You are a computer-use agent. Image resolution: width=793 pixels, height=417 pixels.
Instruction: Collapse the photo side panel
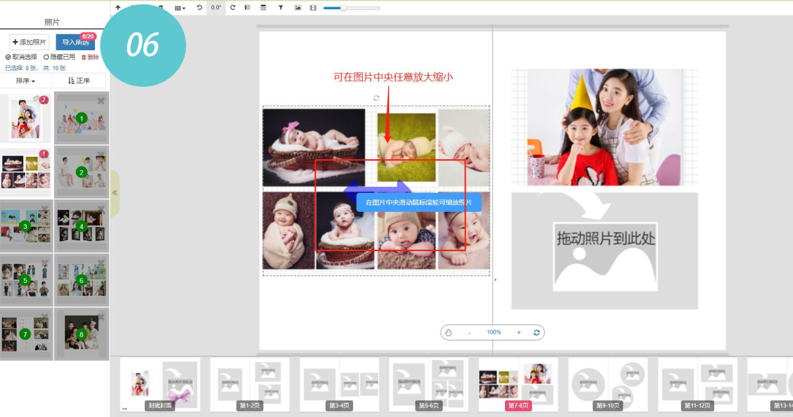(115, 193)
